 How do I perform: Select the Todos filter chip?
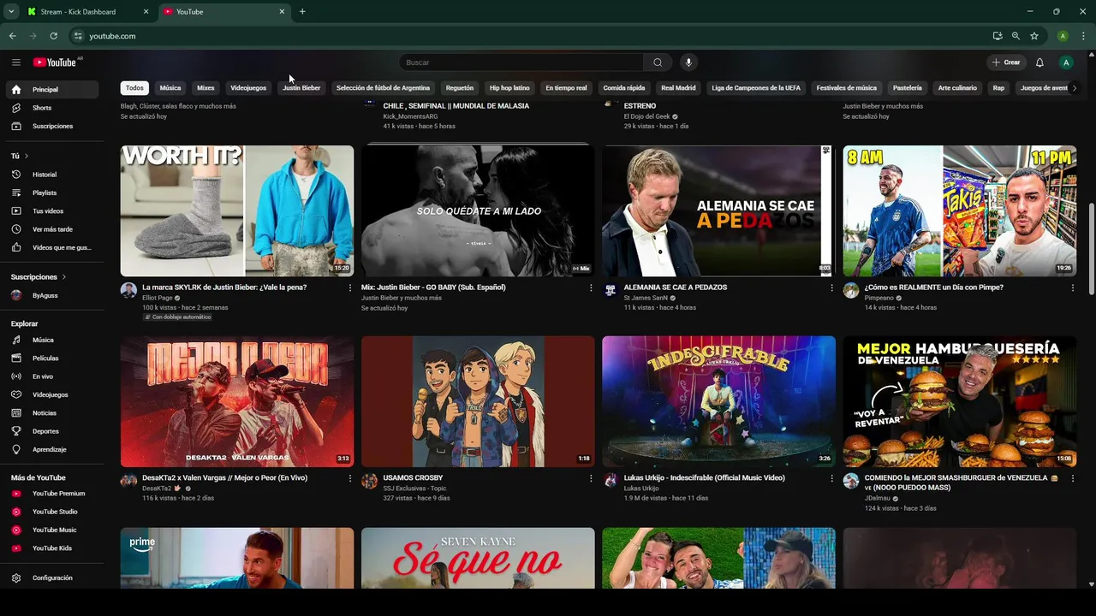[x=134, y=87]
